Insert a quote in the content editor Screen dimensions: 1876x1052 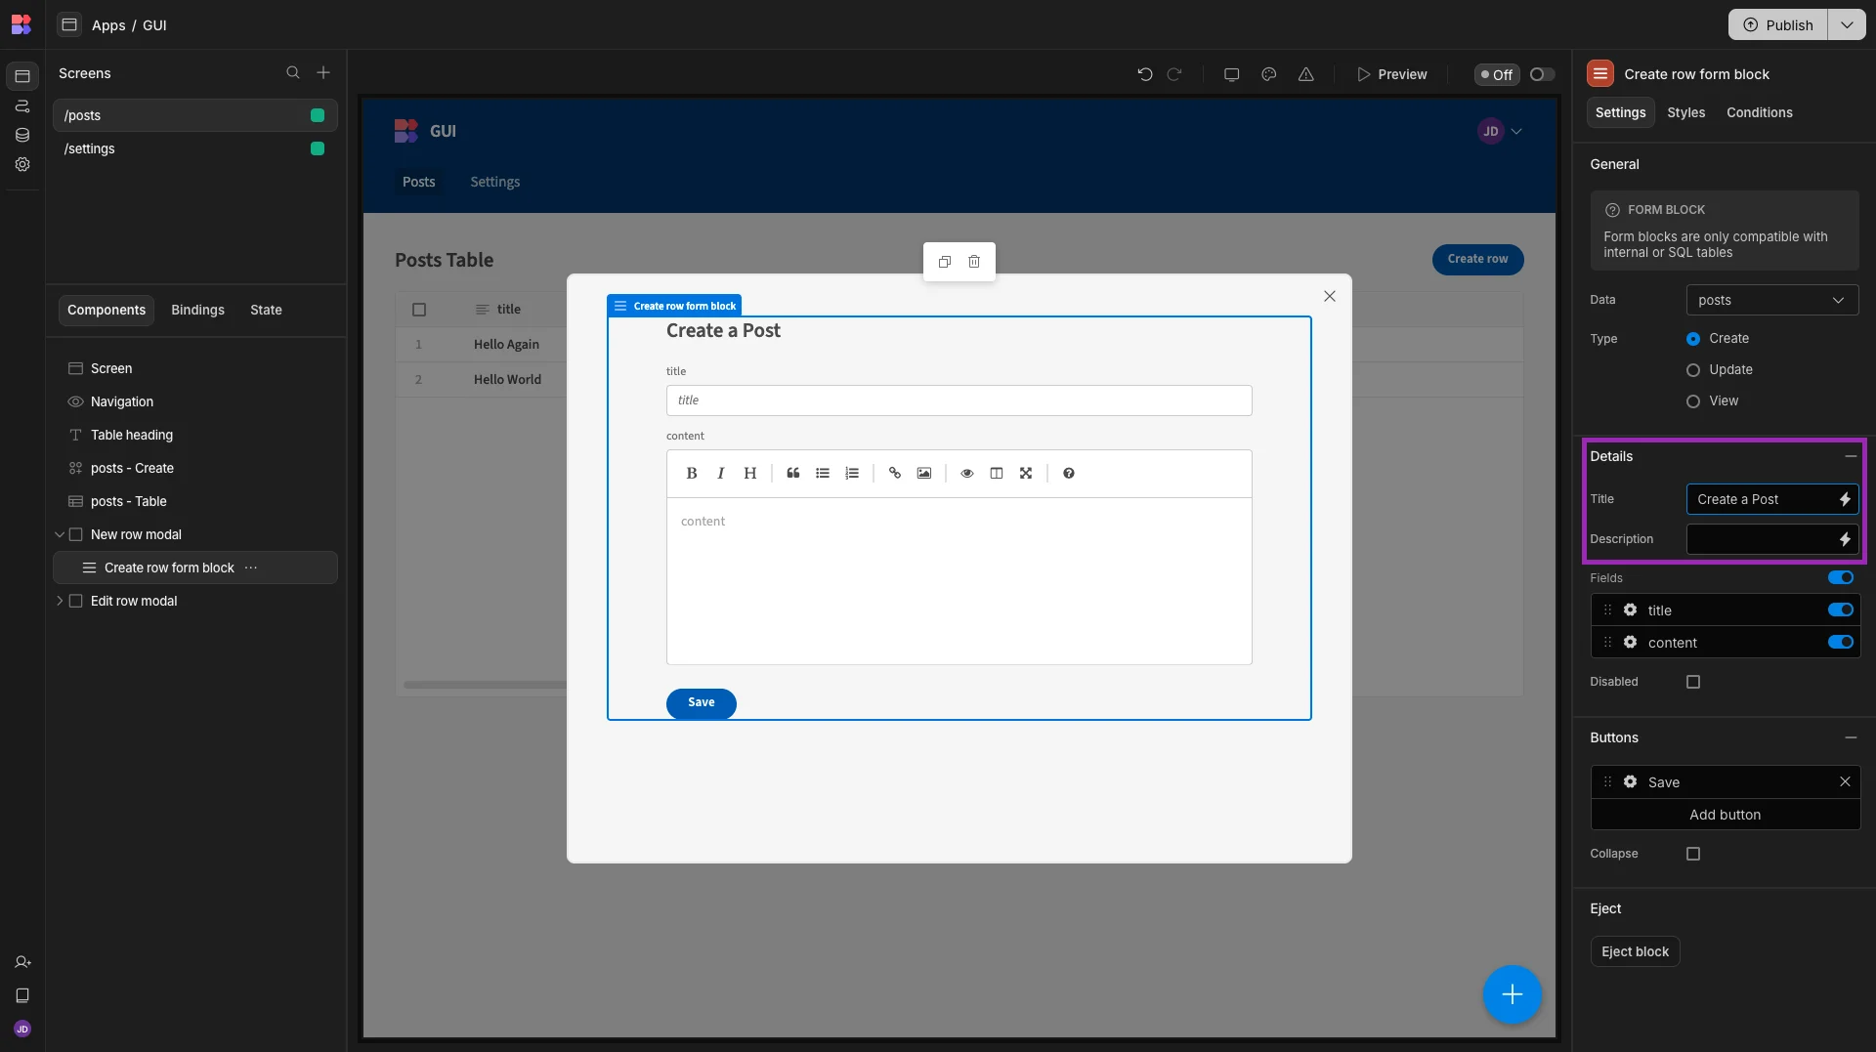[793, 474]
